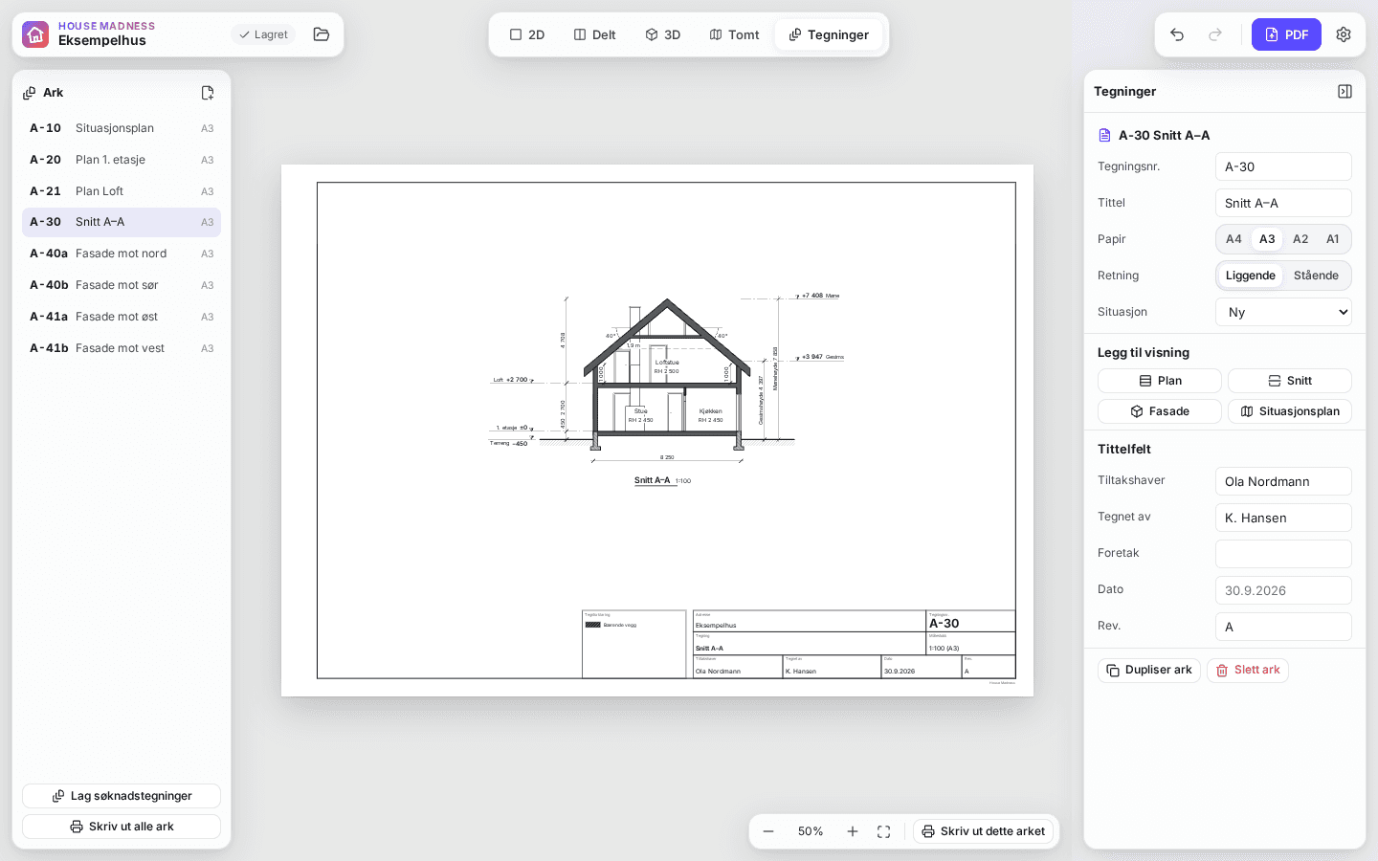Add a new sheet in Ark panel
Viewport: 1378px width, 861px height.
(x=208, y=93)
